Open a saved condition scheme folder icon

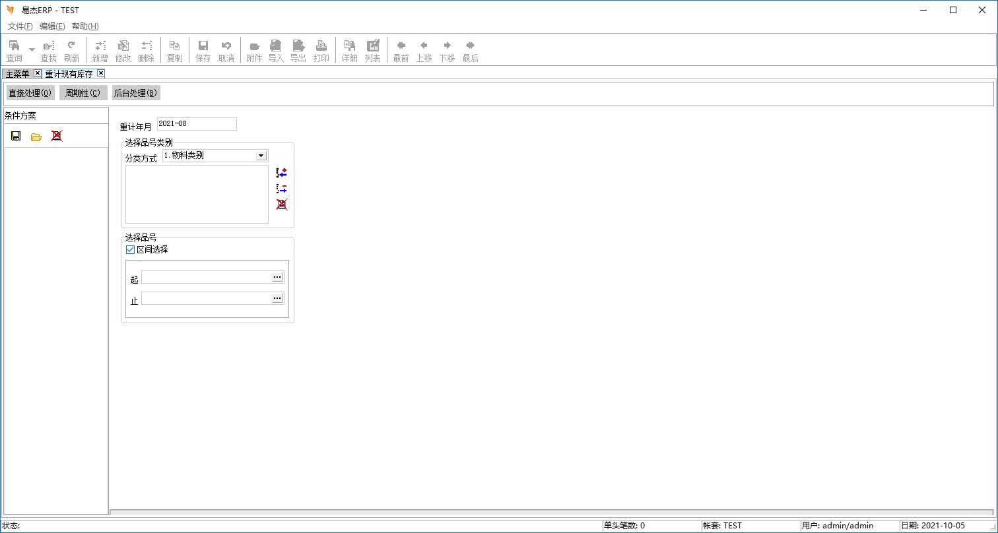coord(36,137)
